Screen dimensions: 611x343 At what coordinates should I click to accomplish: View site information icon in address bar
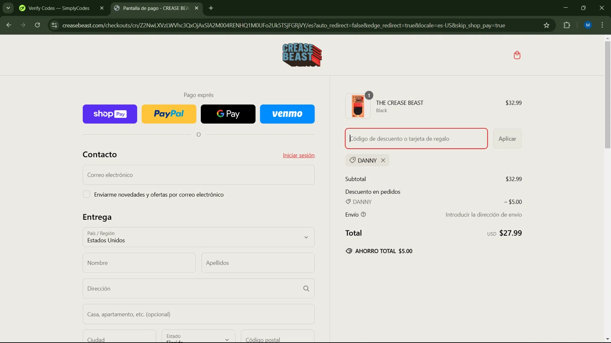pyautogui.click(x=55, y=25)
